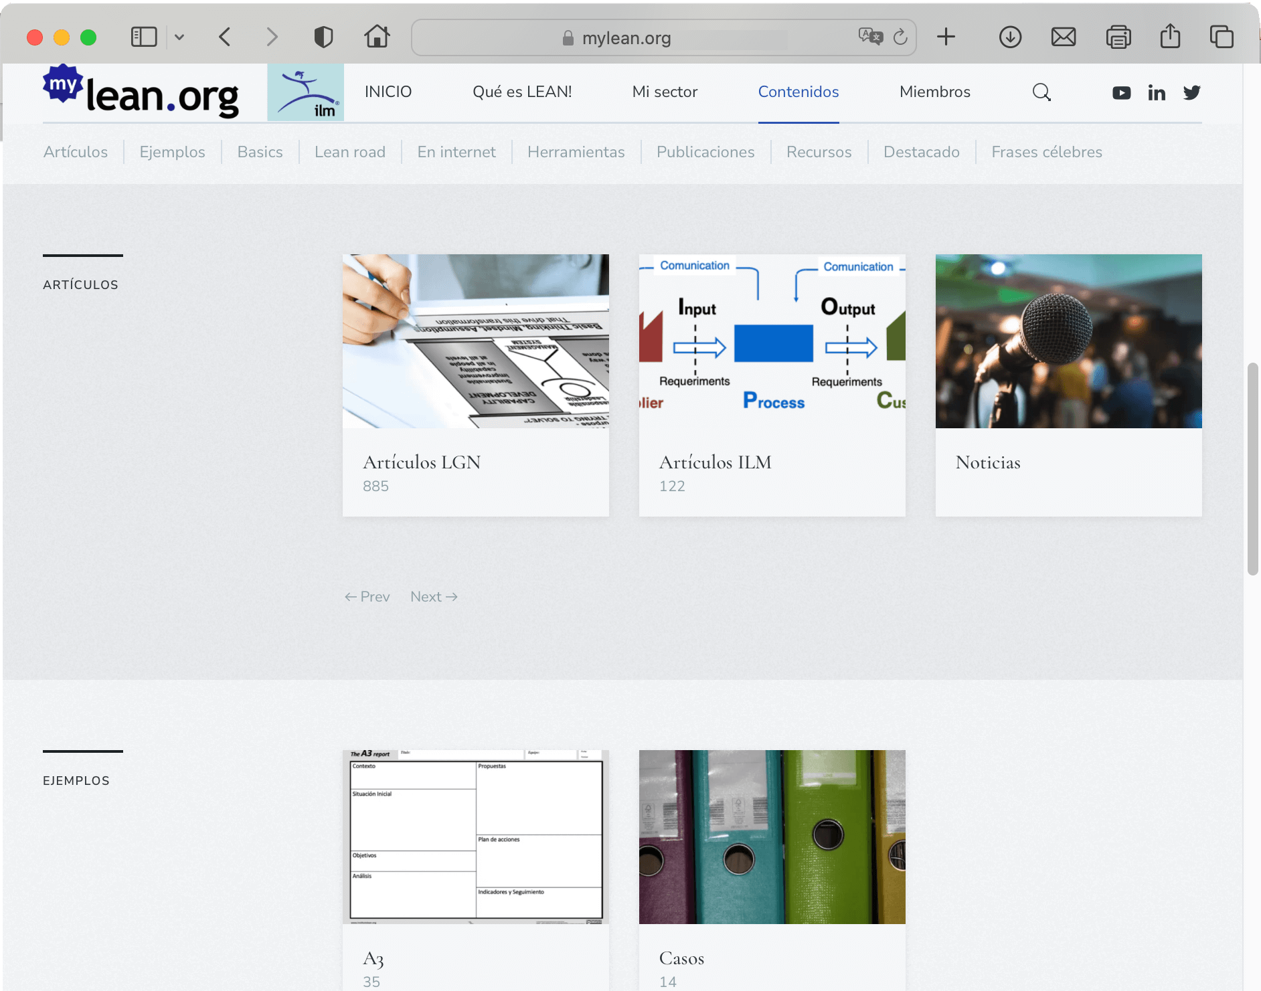
Task: Reload the page
Action: 900,37
